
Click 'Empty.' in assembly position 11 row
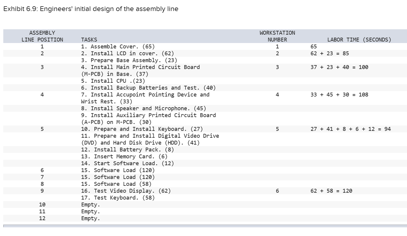pyautogui.click(x=91, y=212)
